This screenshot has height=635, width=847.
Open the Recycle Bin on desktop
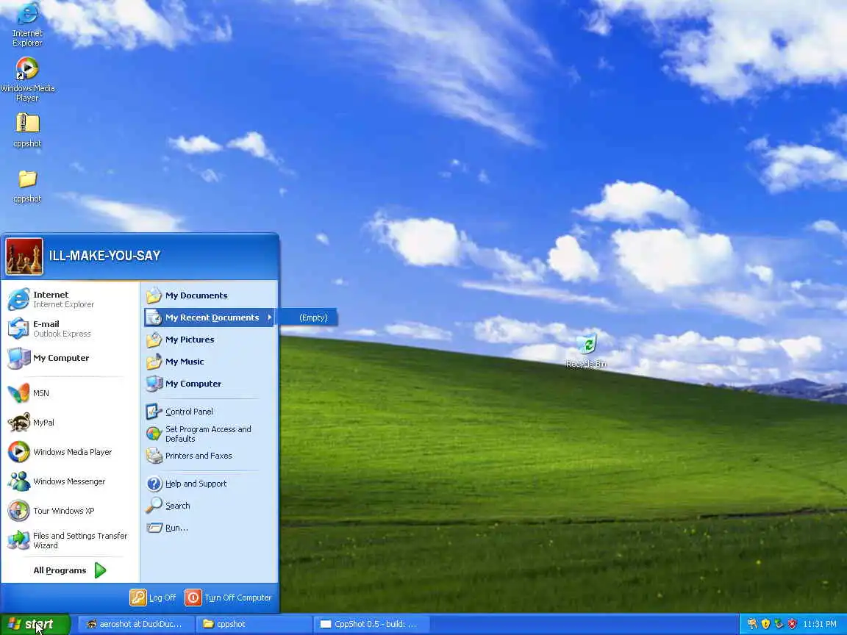[586, 351]
